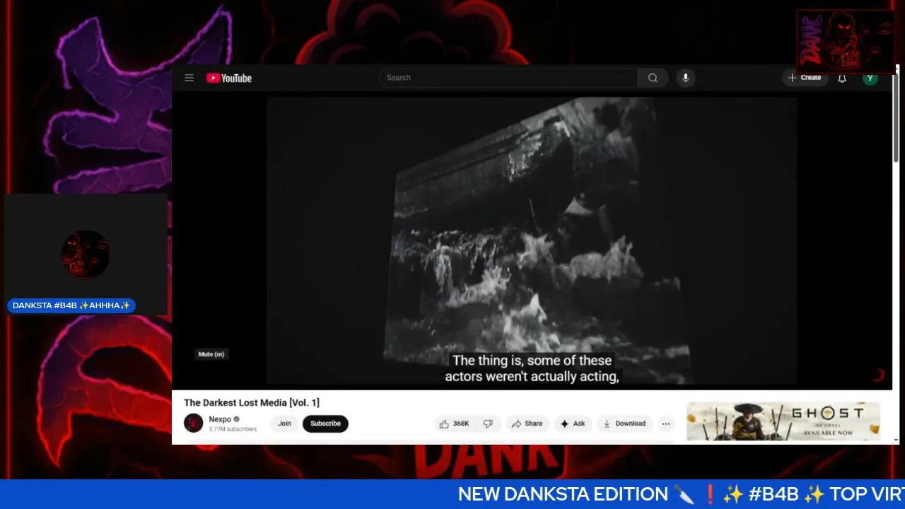Dislike the video with thumbs down
This screenshot has height=509, width=905.
click(x=488, y=423)
